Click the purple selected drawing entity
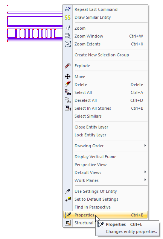 click(35, 23)
